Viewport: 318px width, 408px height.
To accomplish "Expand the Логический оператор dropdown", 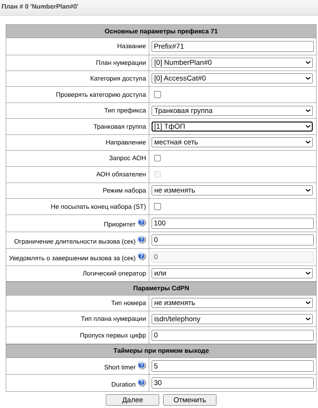I will [232, 274].
